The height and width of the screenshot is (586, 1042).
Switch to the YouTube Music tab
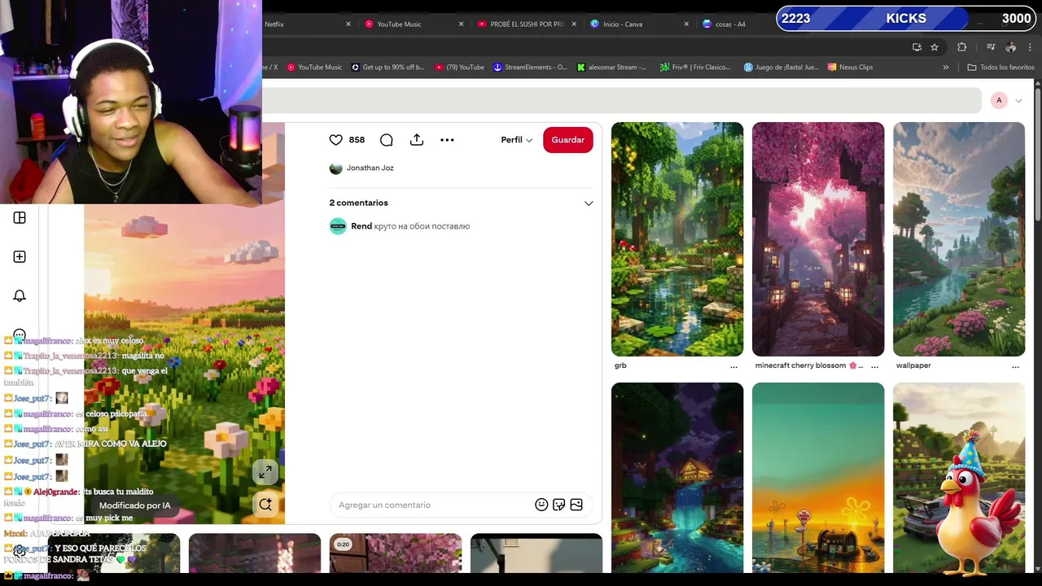399,24
